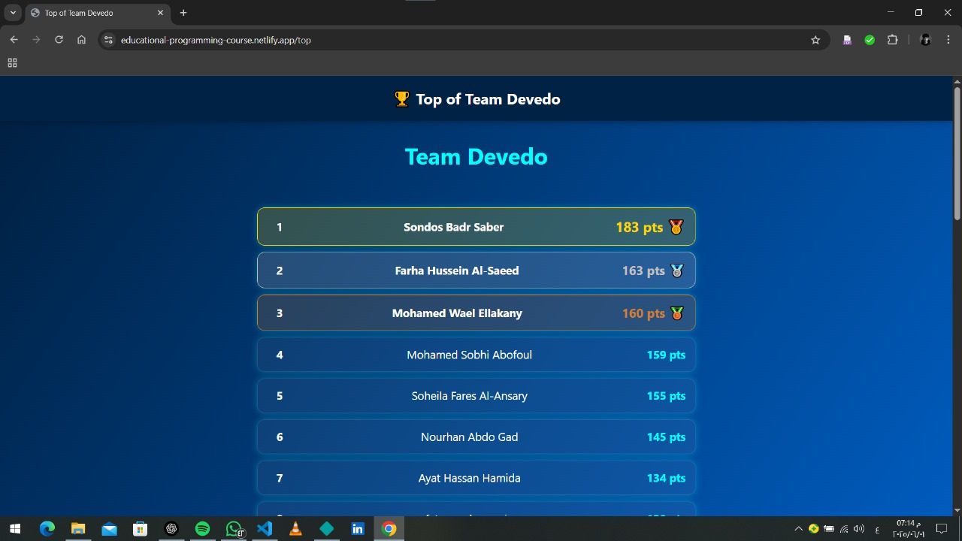Open the profile avatar icon
Screen dimensions: 962x541
pyautogui.click(x=926, y=40)
